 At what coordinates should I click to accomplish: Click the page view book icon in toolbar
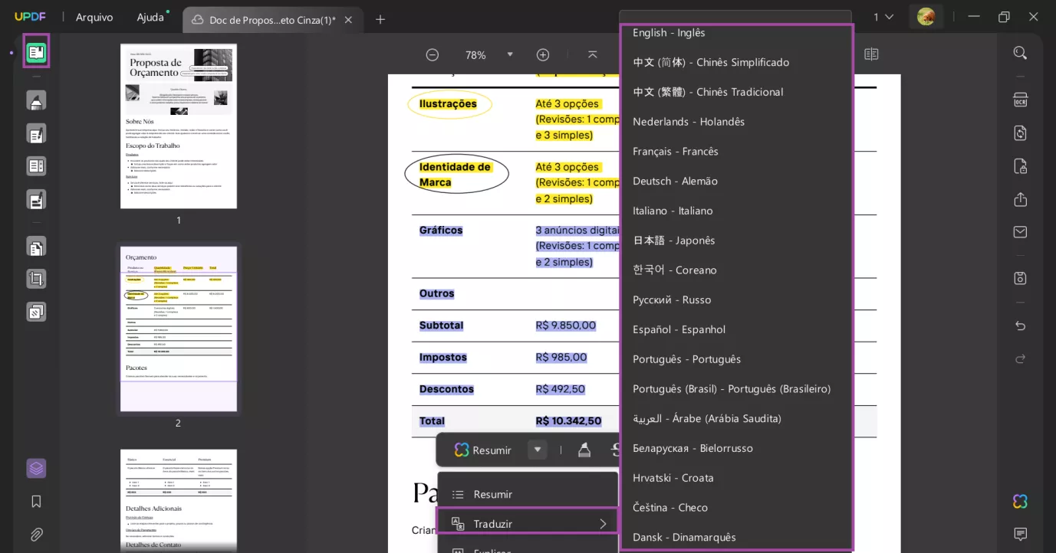[871, 54]
